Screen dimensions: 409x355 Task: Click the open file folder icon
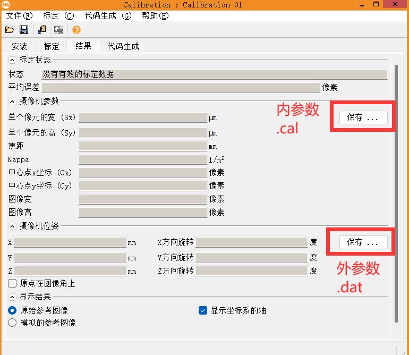click(x=10, y=30)
